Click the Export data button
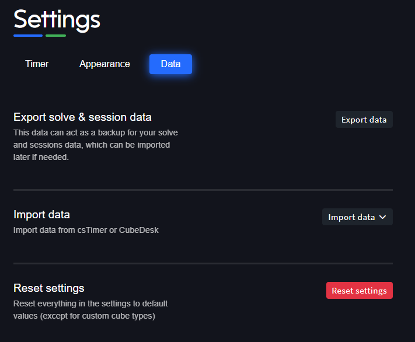The width and height of the screenshot is (415, 342). point(364,120)
